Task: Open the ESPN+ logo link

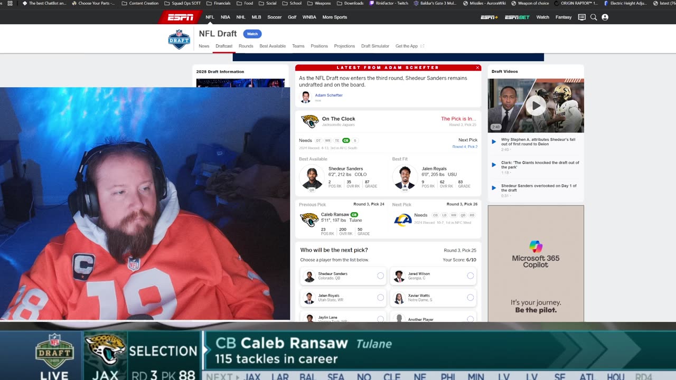Action: tap(489, 17)
